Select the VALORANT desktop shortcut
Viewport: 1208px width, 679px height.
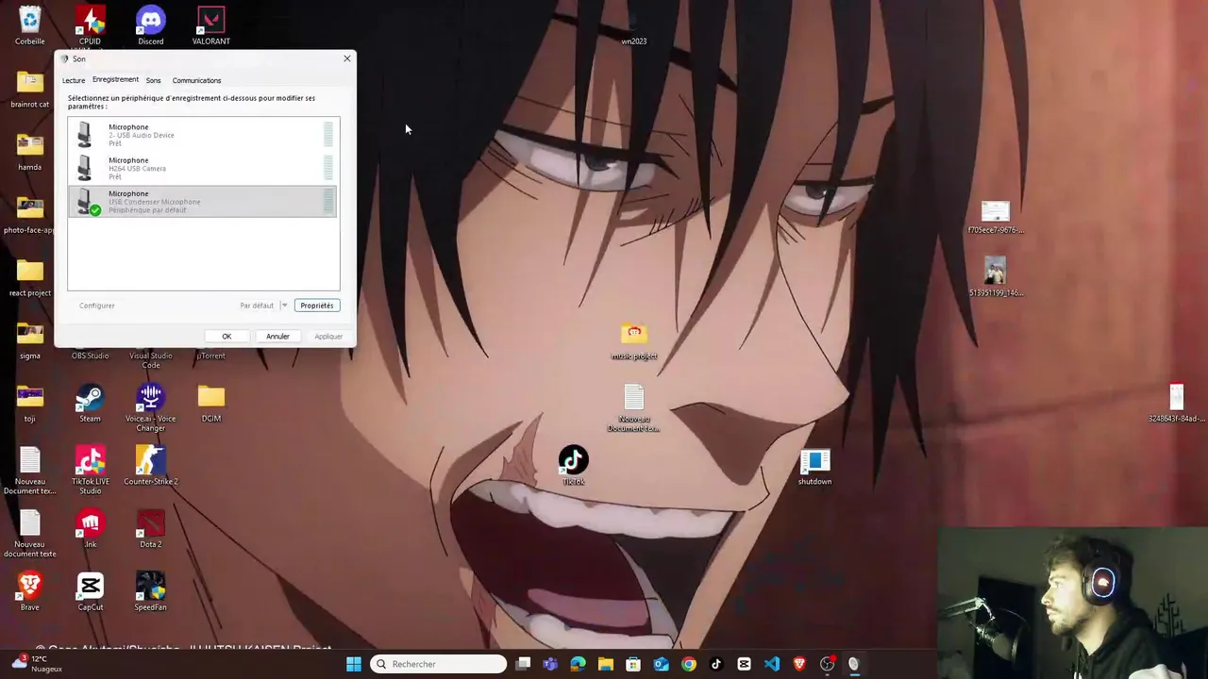[211, 25]
